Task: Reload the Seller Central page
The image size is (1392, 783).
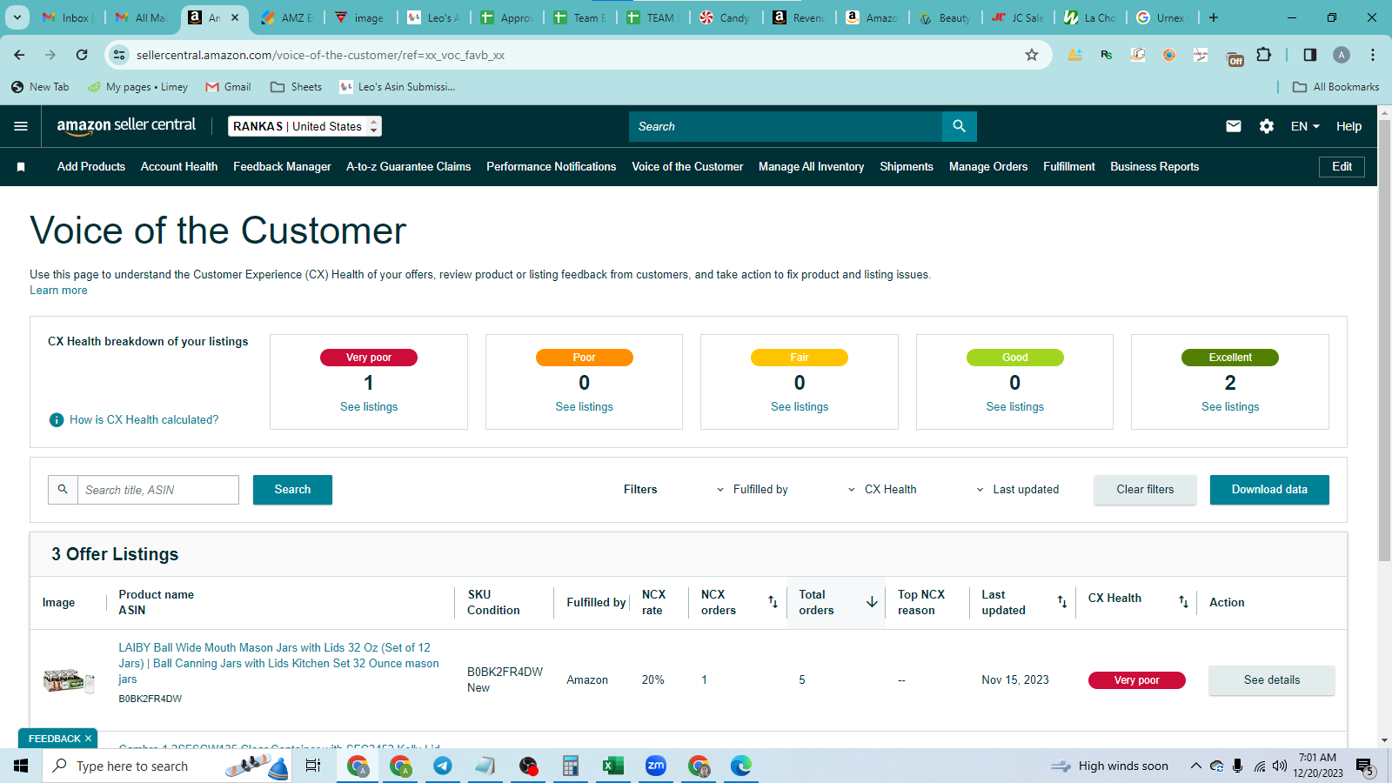Action: (82, 55)
